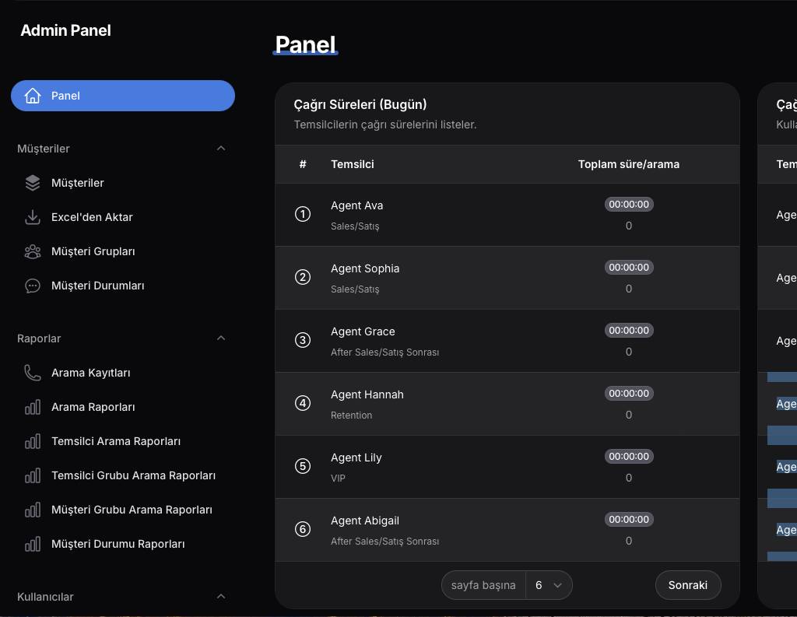Click the bar chart icon for Arama Raporları
The width and height of the screenshot is (797, 617).
(33, 407)
